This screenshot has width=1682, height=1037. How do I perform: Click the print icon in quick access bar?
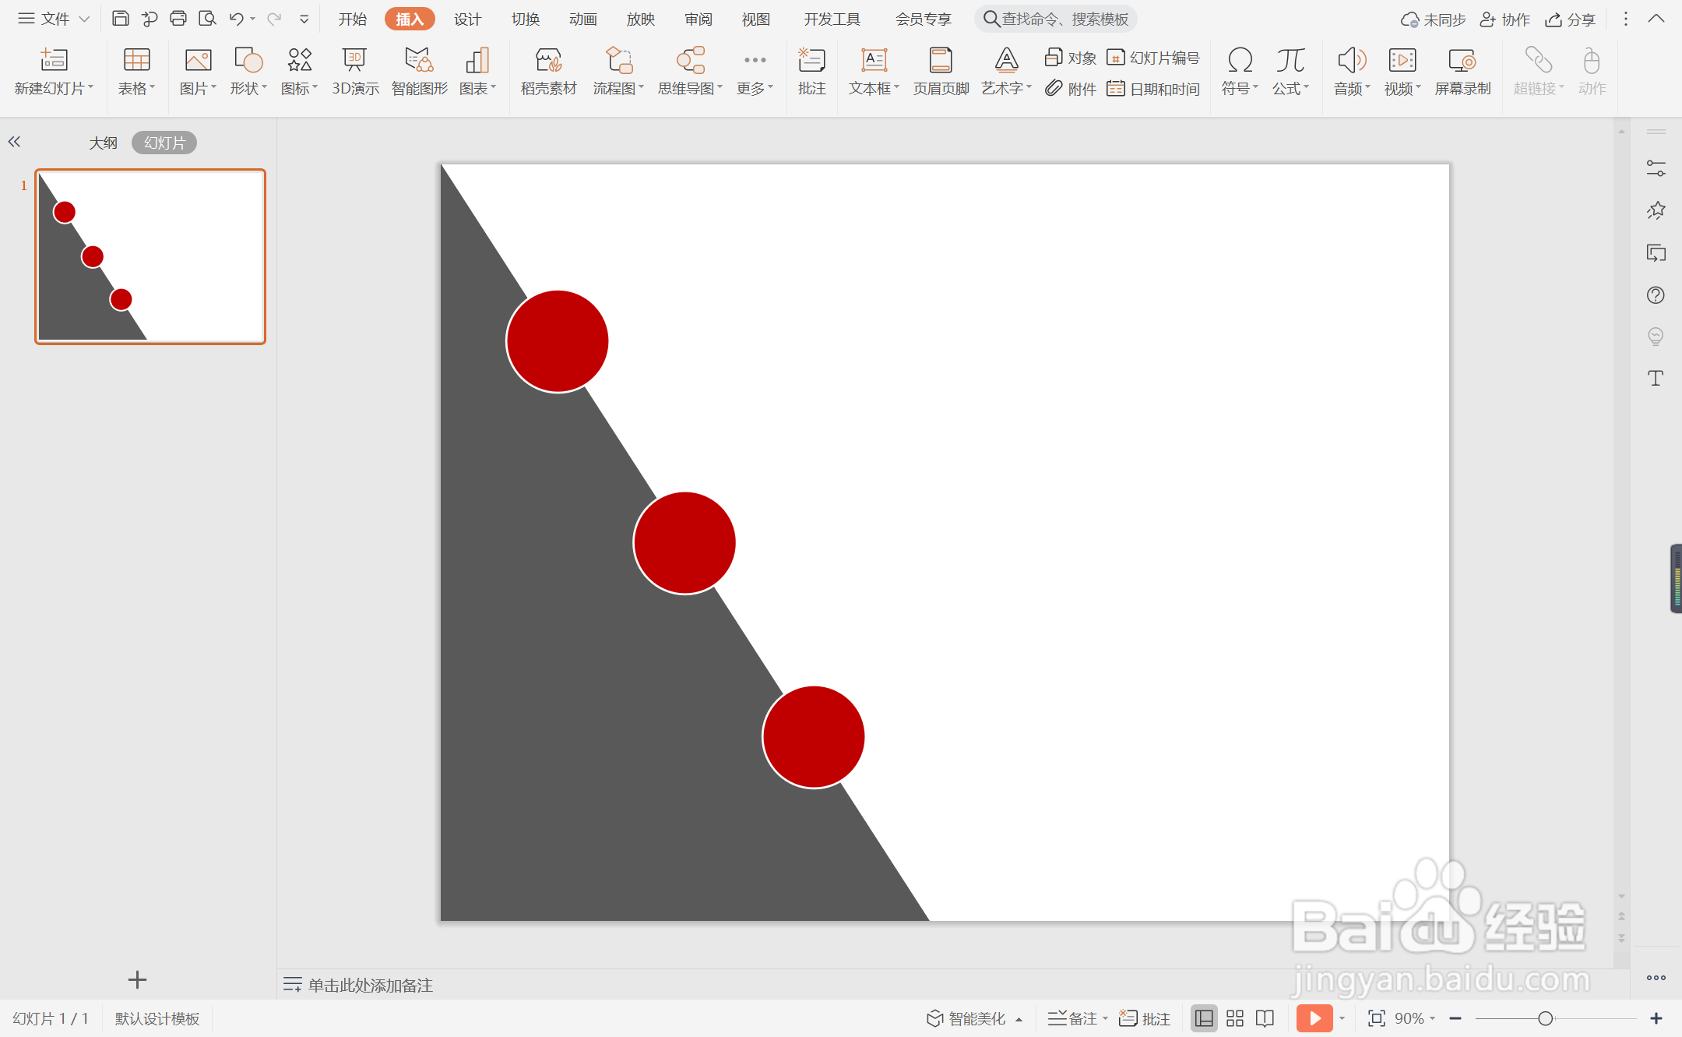pyautogui.click(x=178, y=19)
